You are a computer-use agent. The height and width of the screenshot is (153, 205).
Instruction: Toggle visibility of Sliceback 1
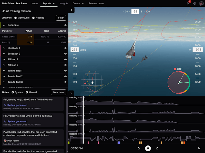[65, 48]
